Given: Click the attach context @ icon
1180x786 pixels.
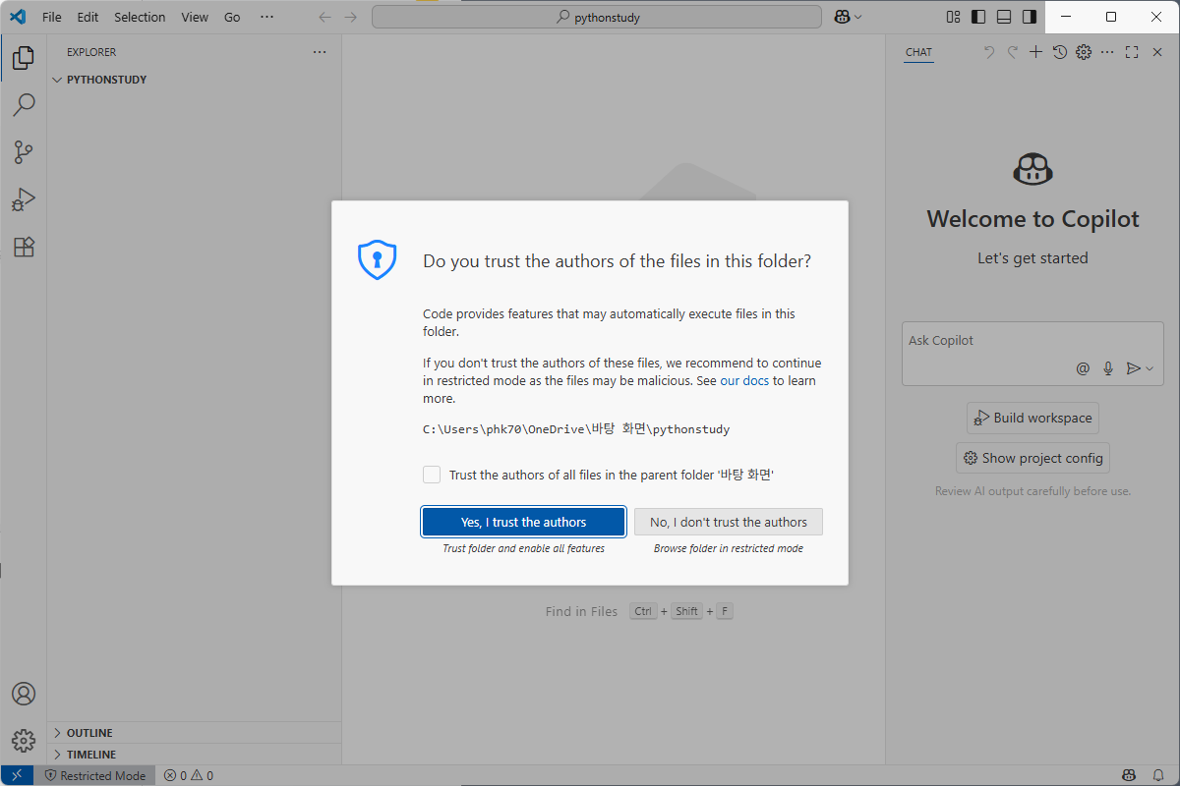Looking at the screenshot, I should [1083, 368].
